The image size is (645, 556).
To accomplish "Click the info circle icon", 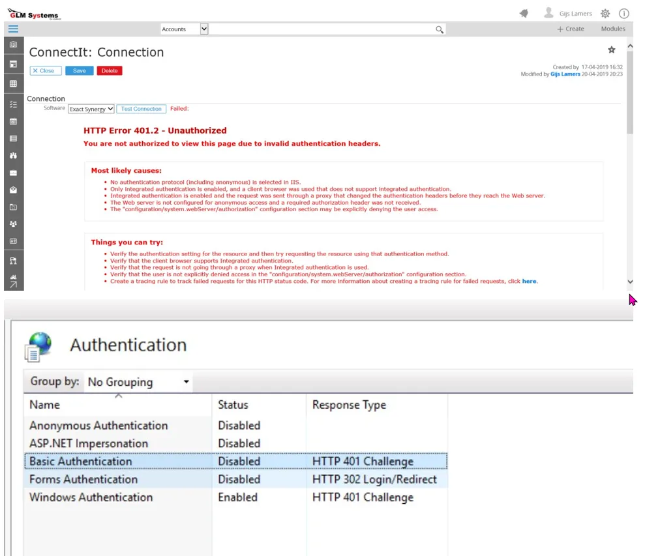I will click(x=623, y=13).
